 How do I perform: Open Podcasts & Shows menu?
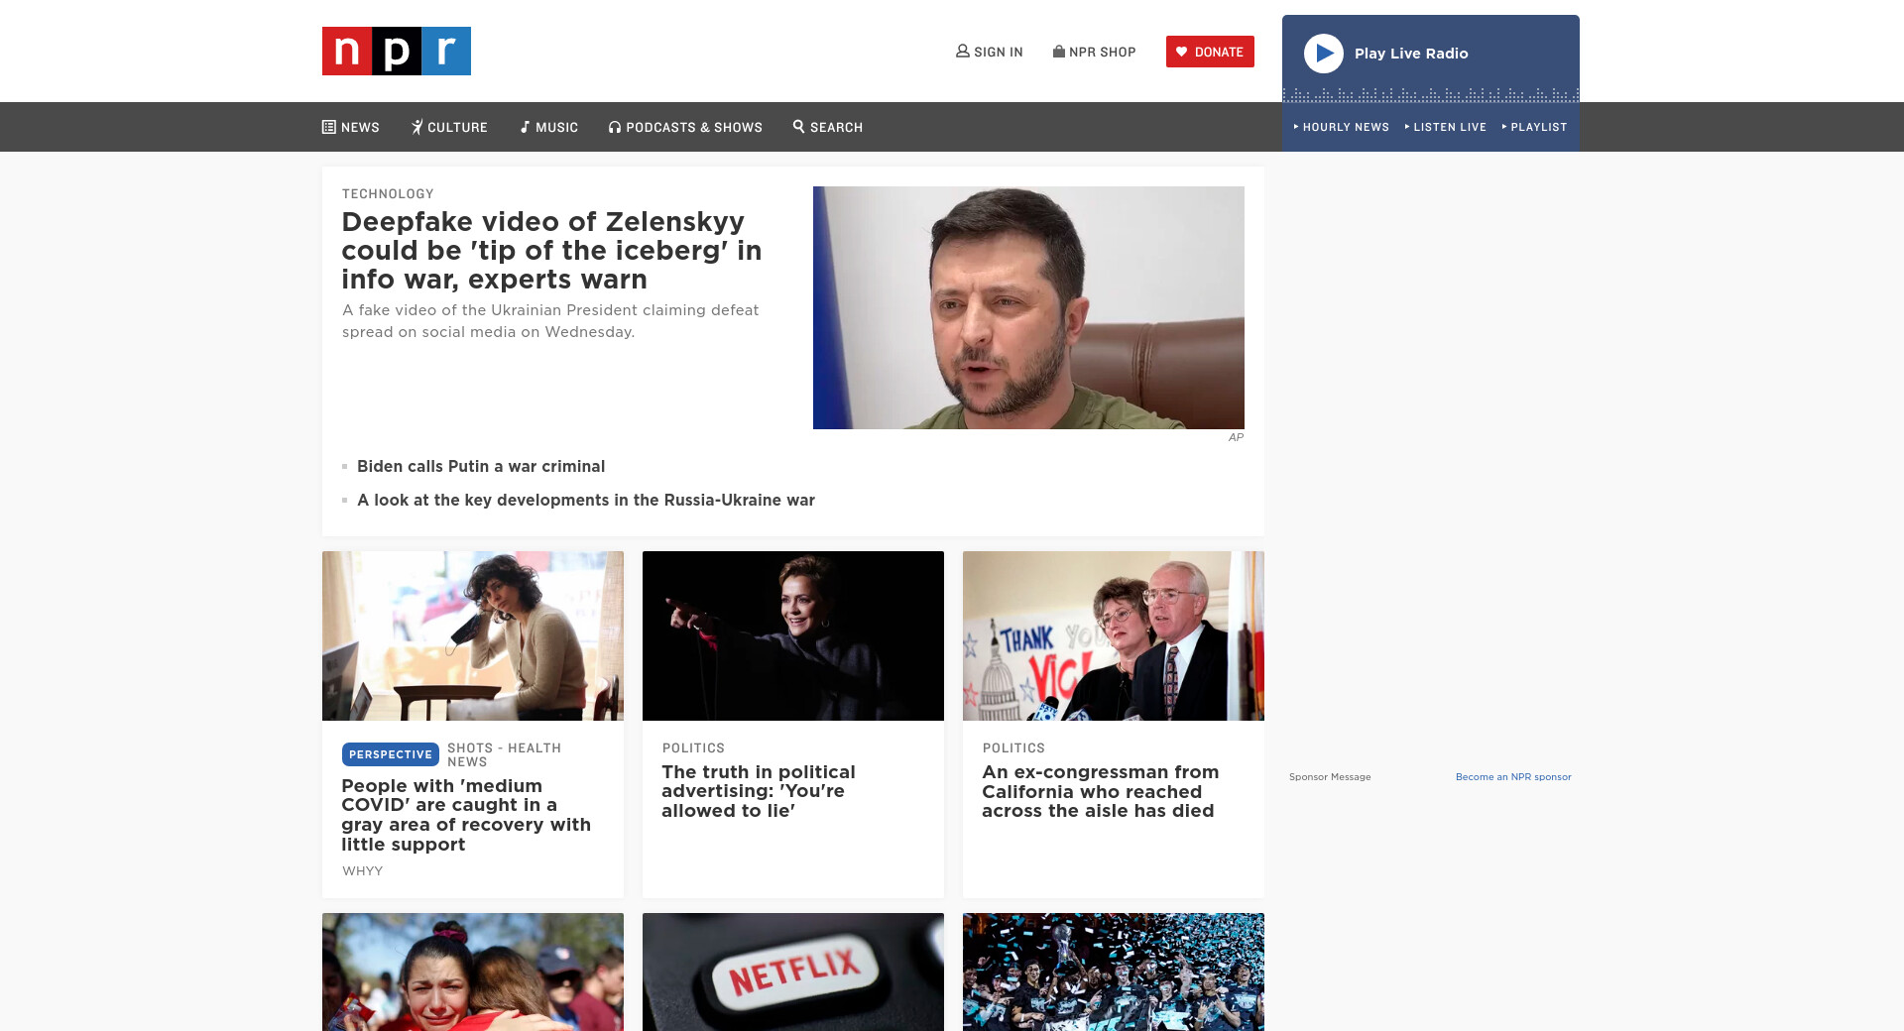click(685, 127)
